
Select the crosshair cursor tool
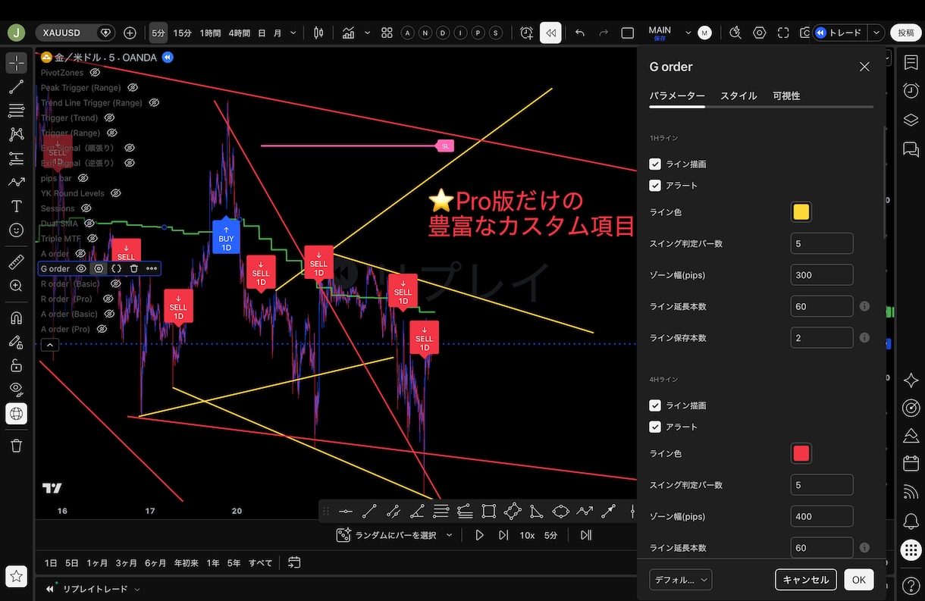tap(16, 63)
